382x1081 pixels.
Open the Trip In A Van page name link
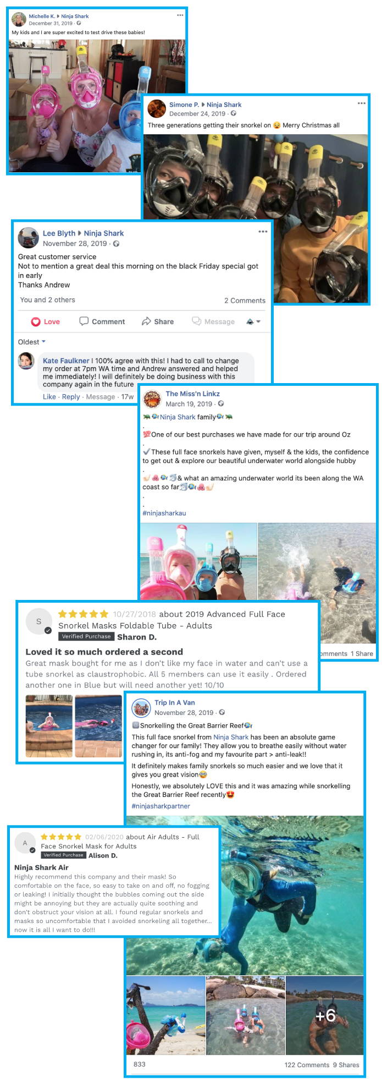174,703
